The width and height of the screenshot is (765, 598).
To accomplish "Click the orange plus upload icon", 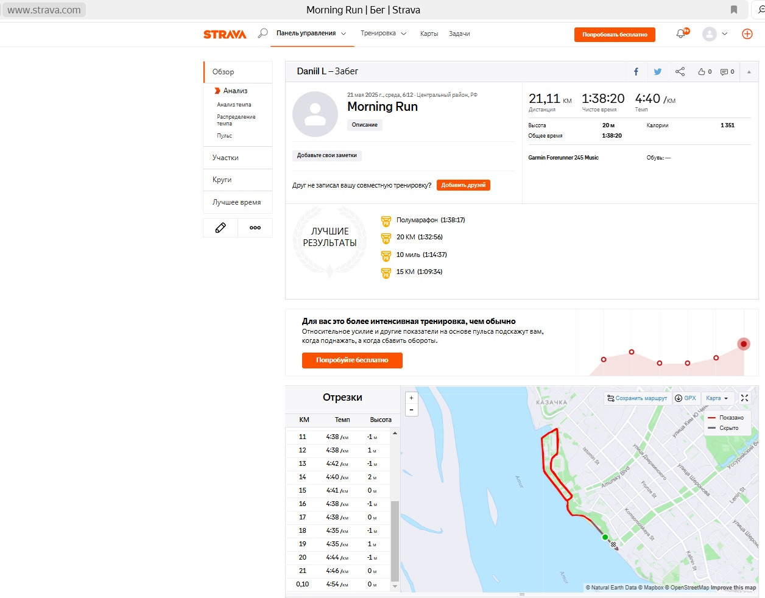I will coord(747,34).
